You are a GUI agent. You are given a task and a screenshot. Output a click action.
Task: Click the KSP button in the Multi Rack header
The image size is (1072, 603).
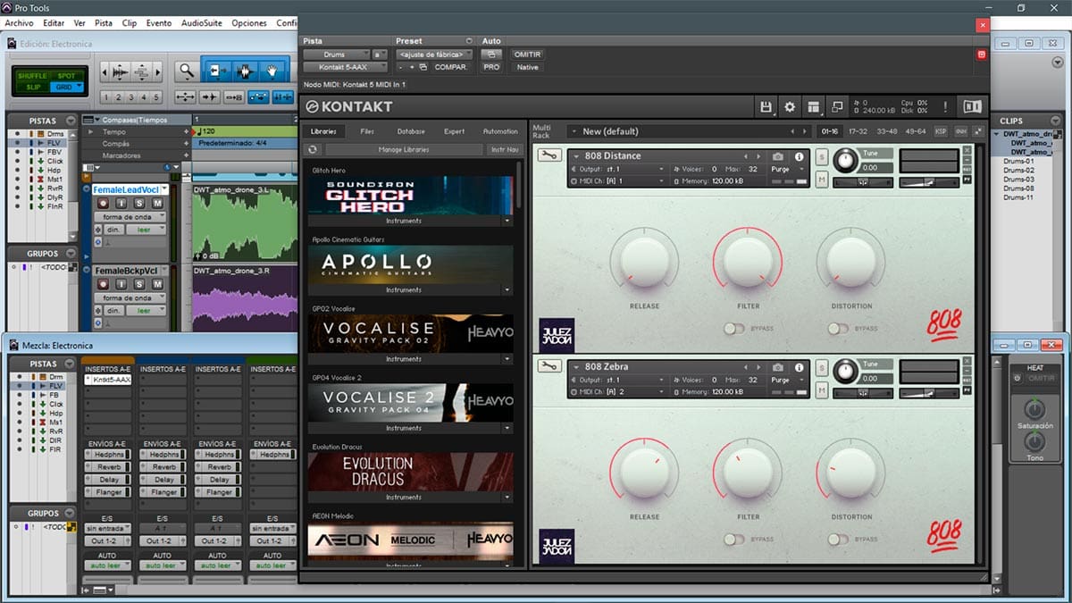click(x=941, y=131)
